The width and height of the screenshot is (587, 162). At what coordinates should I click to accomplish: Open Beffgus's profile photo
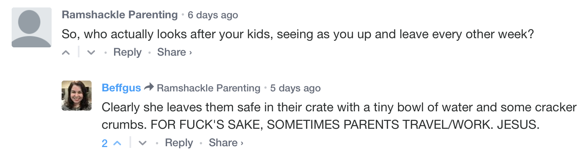tap(77, 96)
